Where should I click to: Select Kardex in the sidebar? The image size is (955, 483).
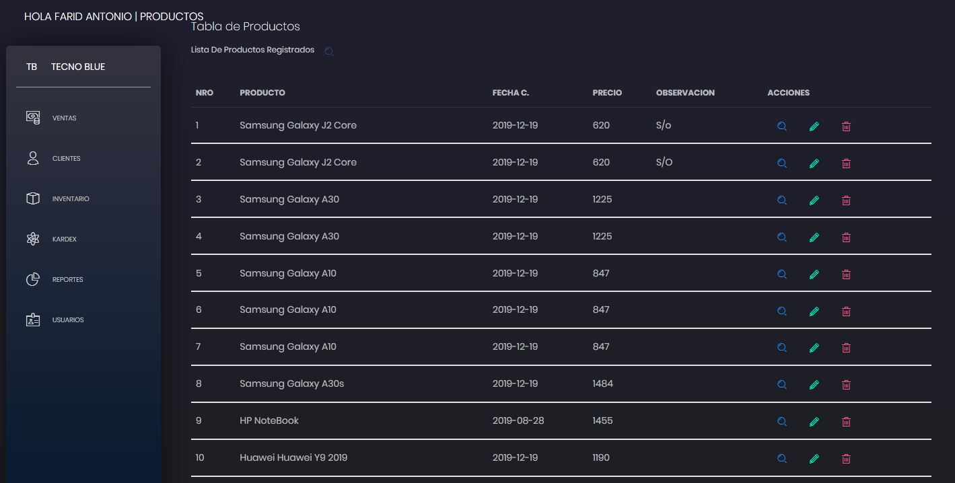[x=64, y=239]
